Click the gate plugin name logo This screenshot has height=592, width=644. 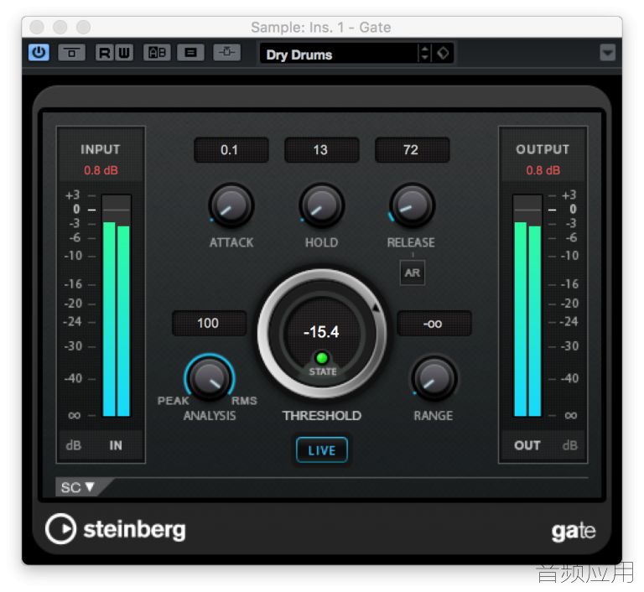pos(574,532)
